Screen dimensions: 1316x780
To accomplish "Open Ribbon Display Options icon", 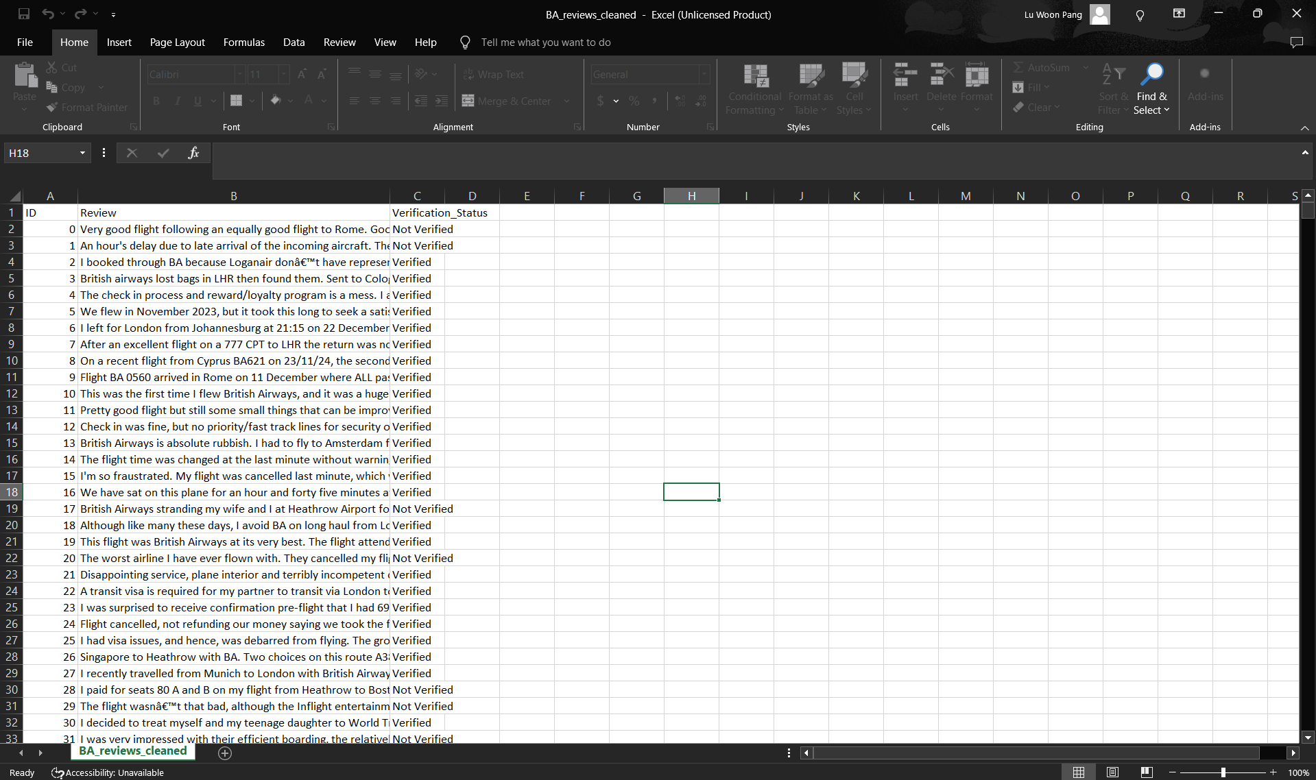I will point(1179,14).
